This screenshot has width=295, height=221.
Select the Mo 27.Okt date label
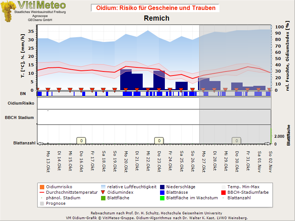[x=203, y=160]
